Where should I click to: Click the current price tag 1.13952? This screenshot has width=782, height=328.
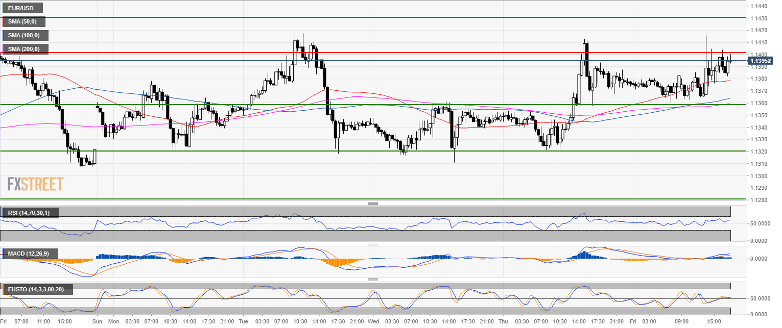coord(760,61)
